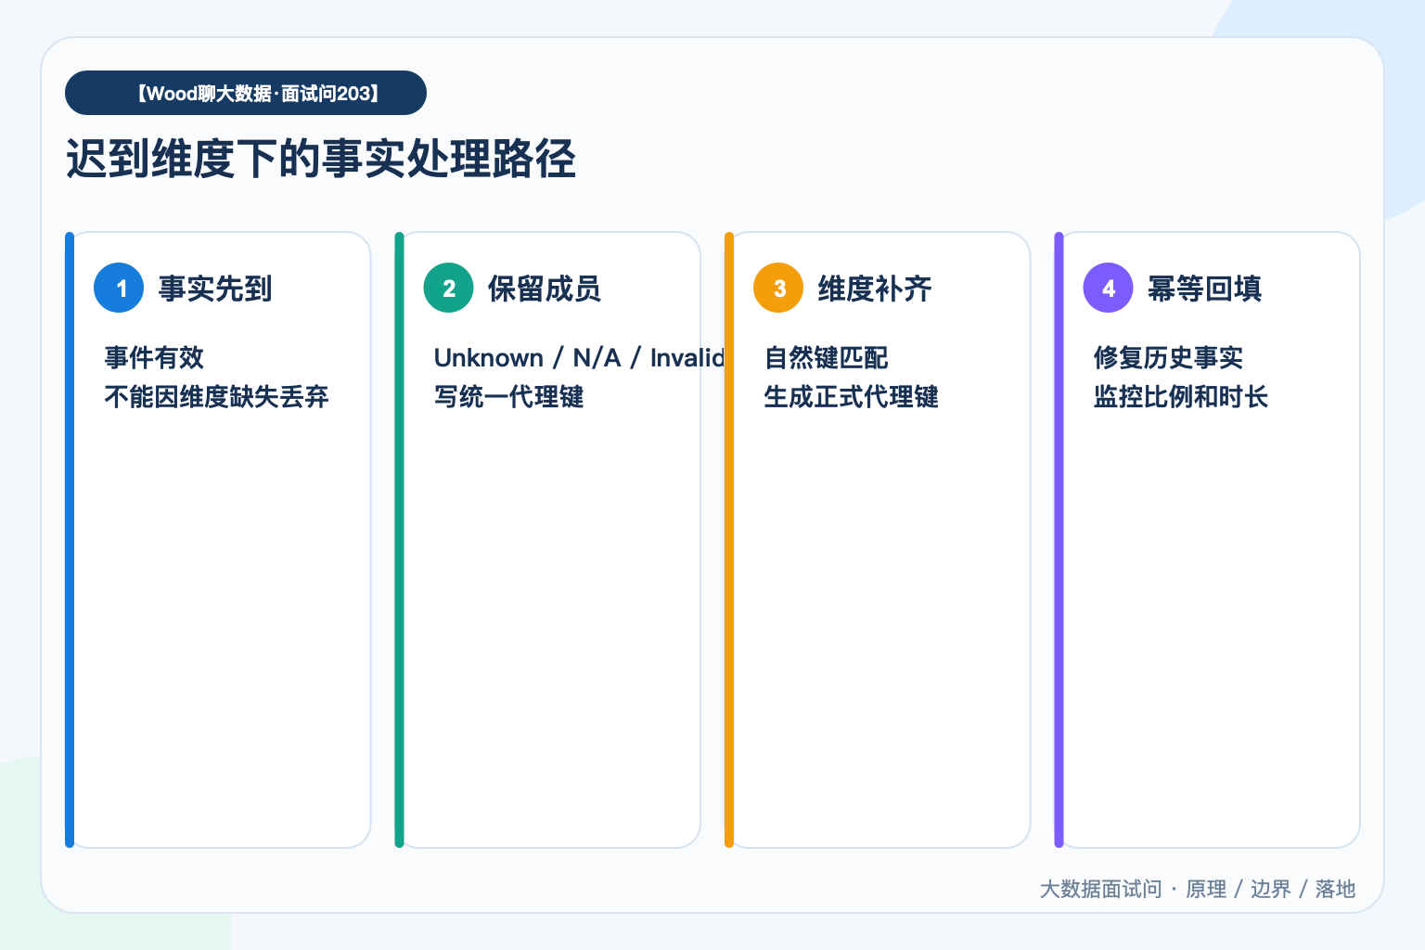1425x950 pixels.
Task: Select the title 迟到维度下的事实处理路径
Action: pyautogui.click(x=321, y=159)
